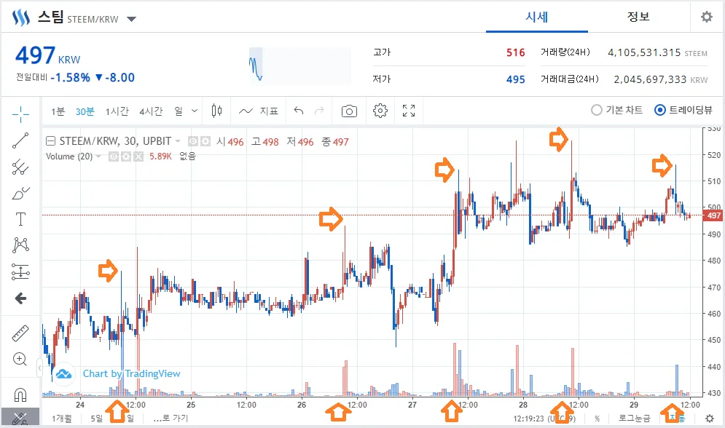The width and height of the screenshot is (725, 428).
Task: Open STEEM/KRW, 30, UPBIT series dropdown arrow
Action: [x=178, y=141]
